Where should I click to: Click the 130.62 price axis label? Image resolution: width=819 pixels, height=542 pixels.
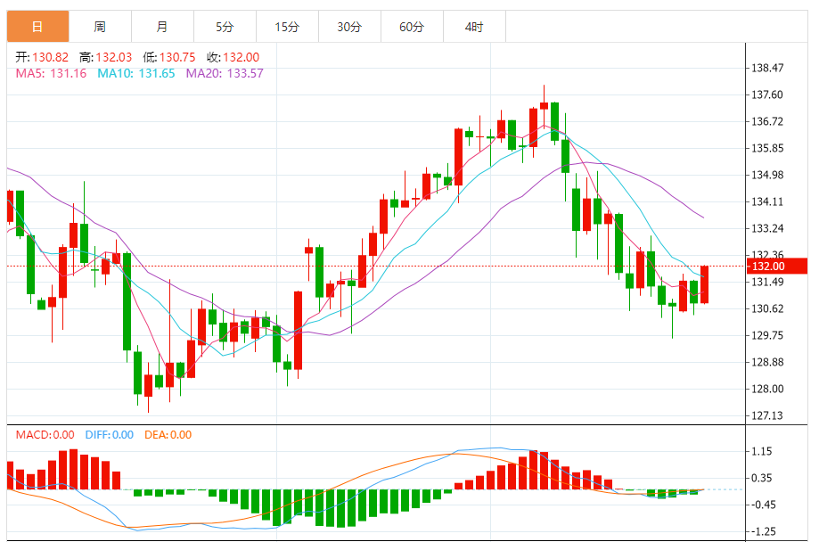[767, 308]
